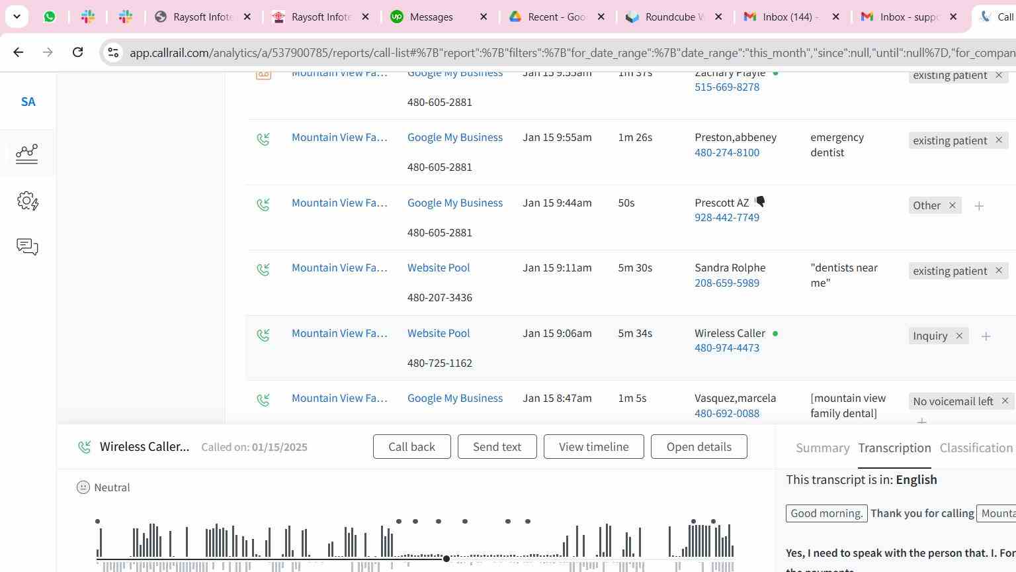Select the 5m 30s duration cell
Screen dimensions: 1016x572
coord(635,267)
